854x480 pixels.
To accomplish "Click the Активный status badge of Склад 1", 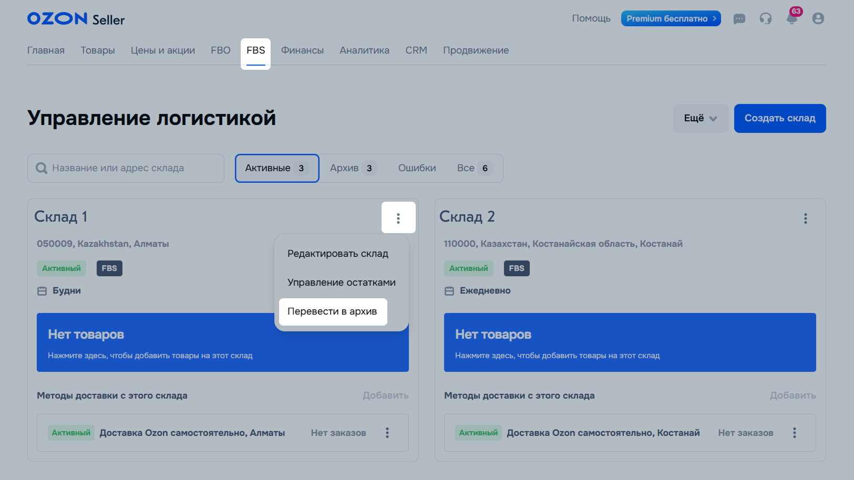I will pos(61,268).
